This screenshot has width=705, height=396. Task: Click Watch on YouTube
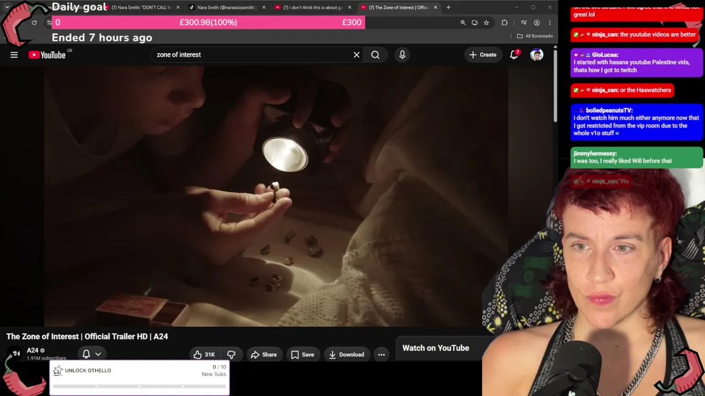pyautogui.click(x=436, y=348)
